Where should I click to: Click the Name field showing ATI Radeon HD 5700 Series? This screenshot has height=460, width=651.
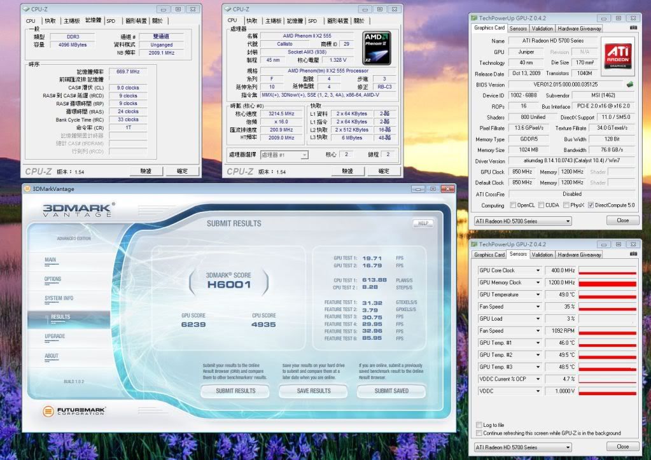[x=552, y=41]
